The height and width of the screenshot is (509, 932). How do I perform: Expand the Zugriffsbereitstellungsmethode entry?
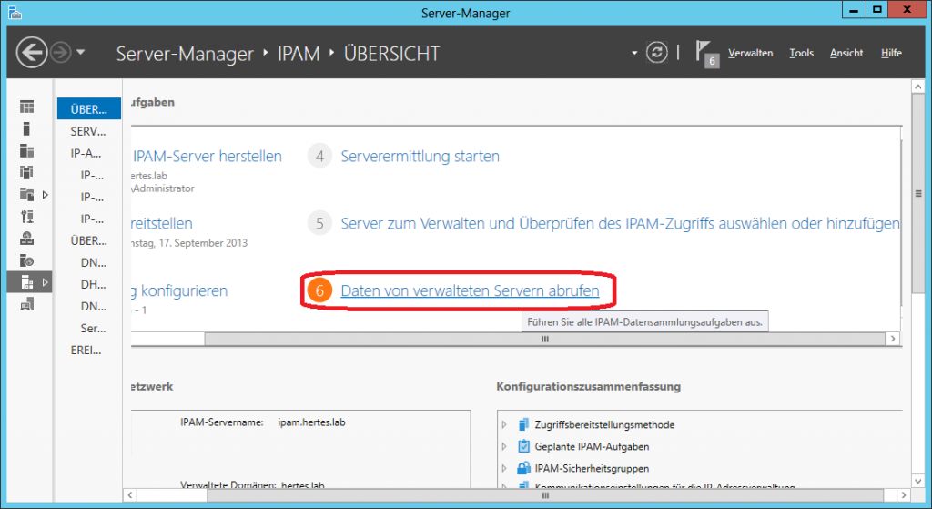click(505, 424)
